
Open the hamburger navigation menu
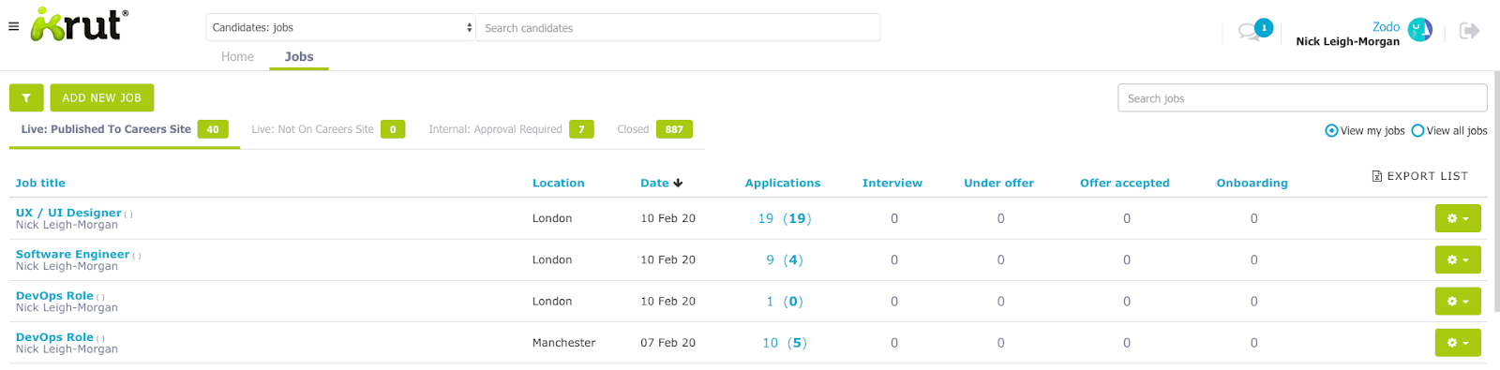pos(13,26)
